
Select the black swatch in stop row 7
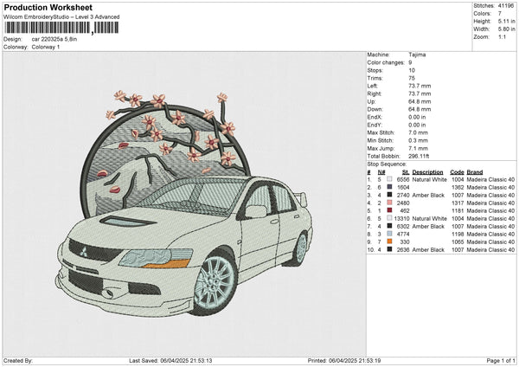(x=389, y=226)
